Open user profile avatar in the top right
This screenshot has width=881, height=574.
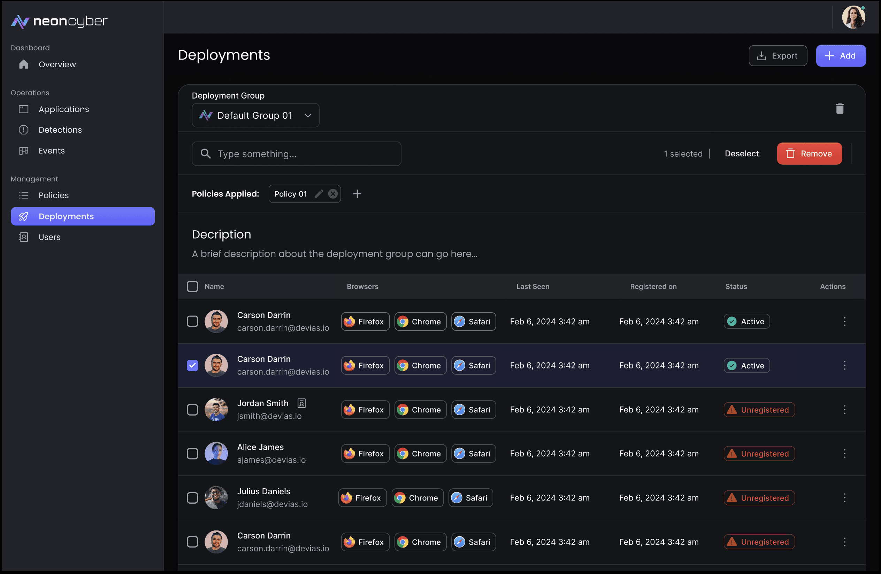click(853, 17)
